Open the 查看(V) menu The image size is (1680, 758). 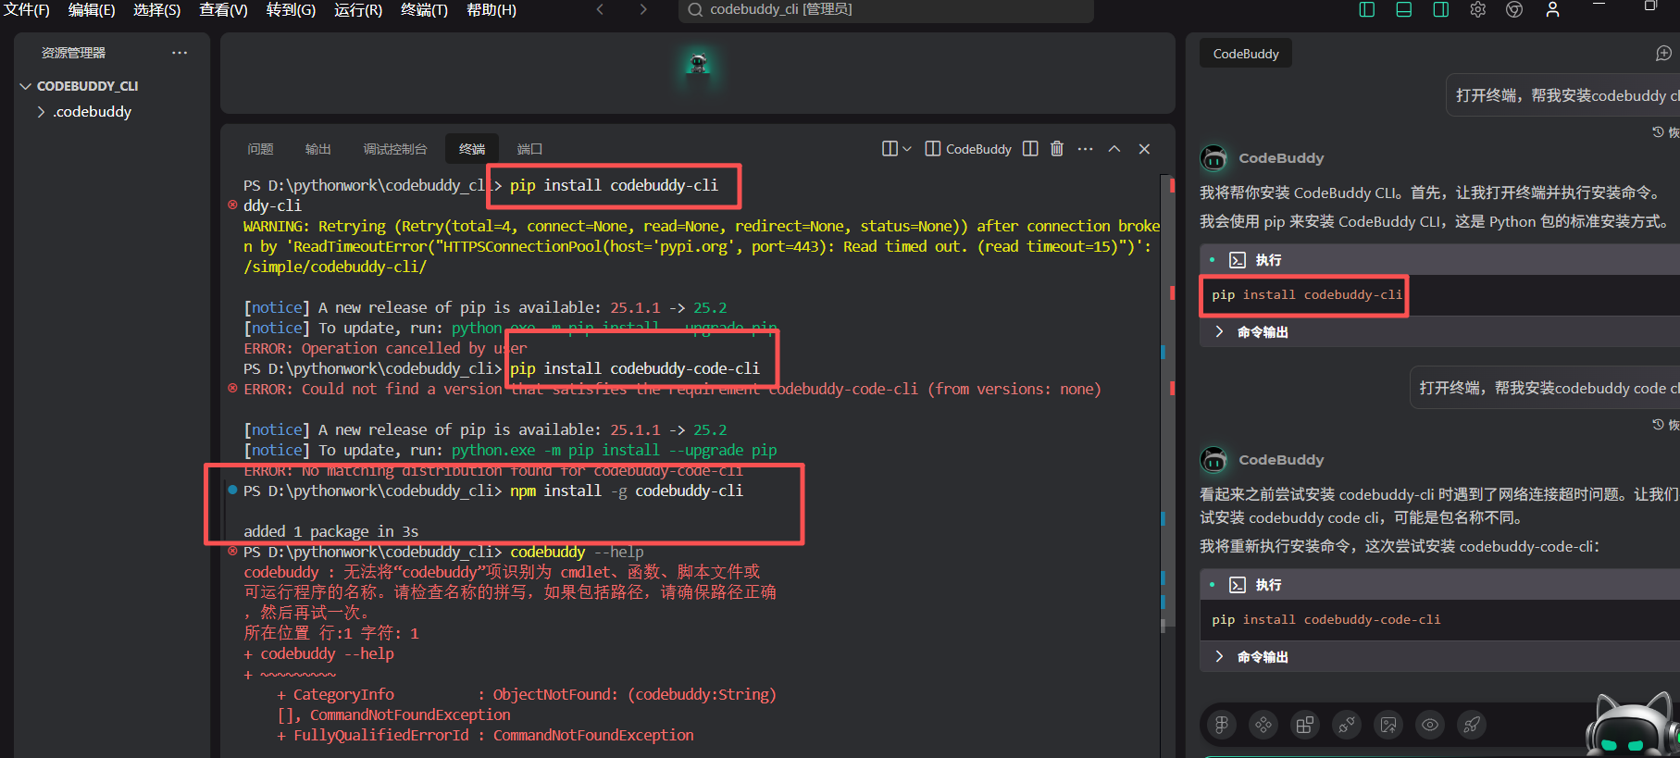coord(223,10)
